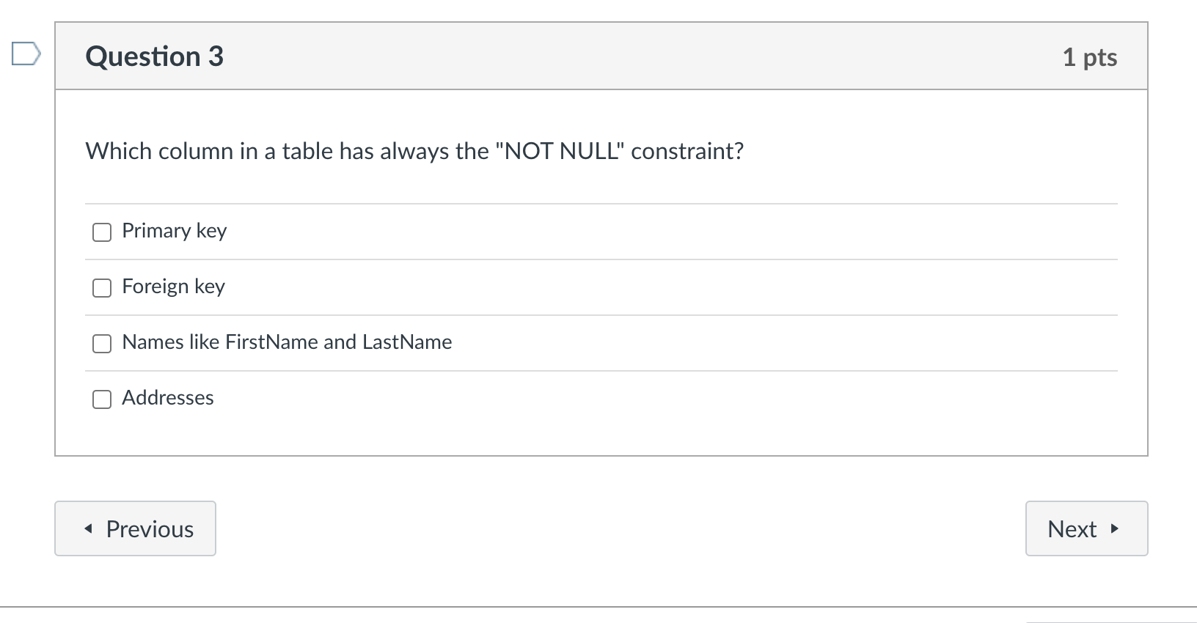1197x623 pixels.
Task: Click the right arrow on Next button
Action: tap(1115, 528)
